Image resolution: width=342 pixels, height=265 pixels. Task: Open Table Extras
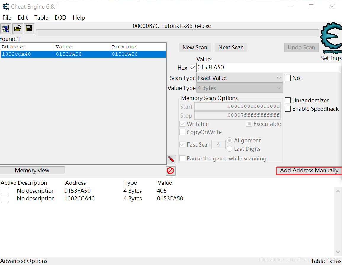[x=326, y=261]
